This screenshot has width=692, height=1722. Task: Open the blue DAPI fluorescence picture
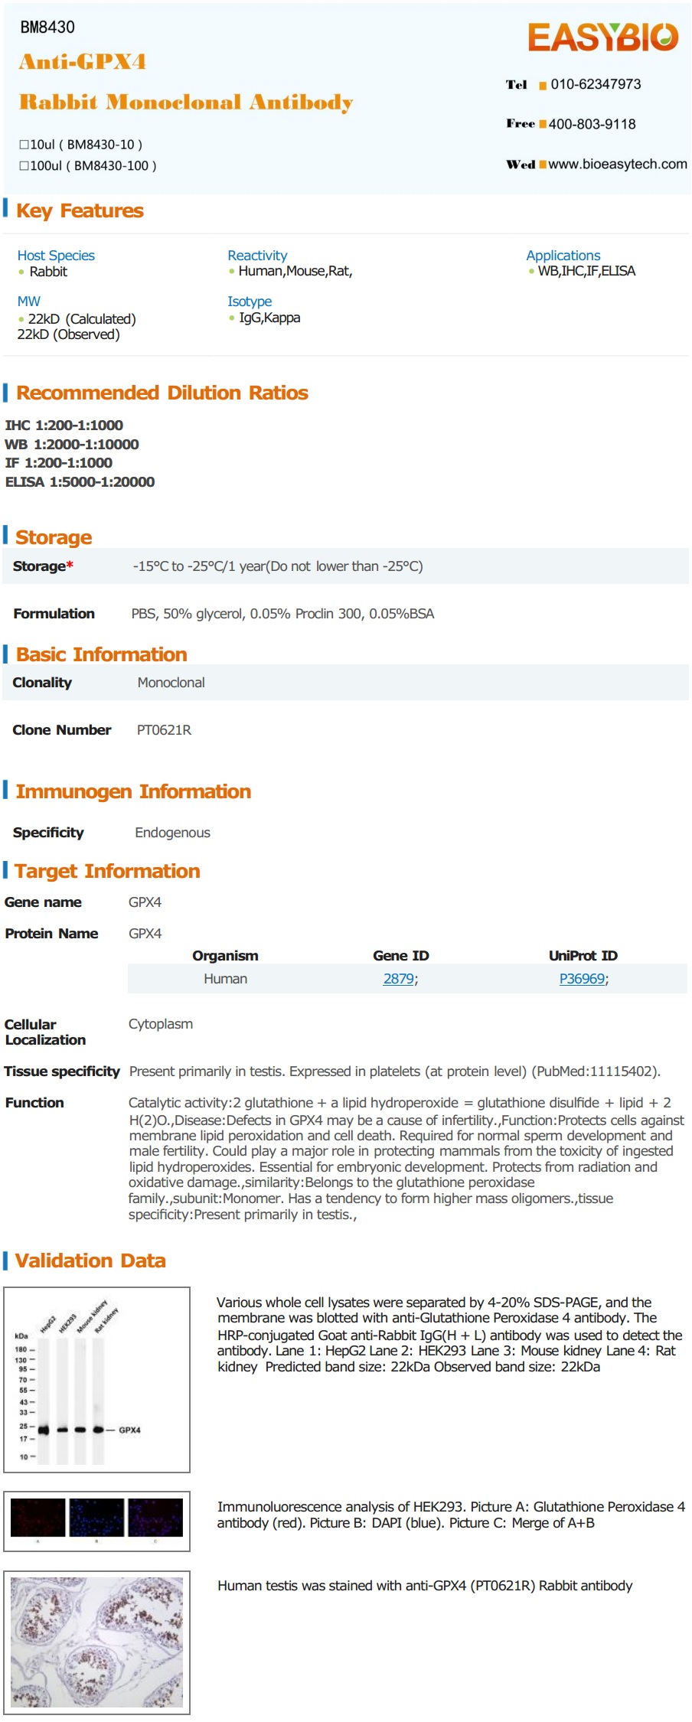pos(96,1517)
